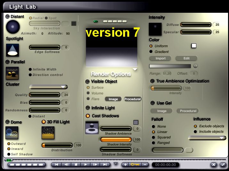229x171 pixels.
Task: Adjust the Shadow Intensity slider
Action: (x=116, y=139)
